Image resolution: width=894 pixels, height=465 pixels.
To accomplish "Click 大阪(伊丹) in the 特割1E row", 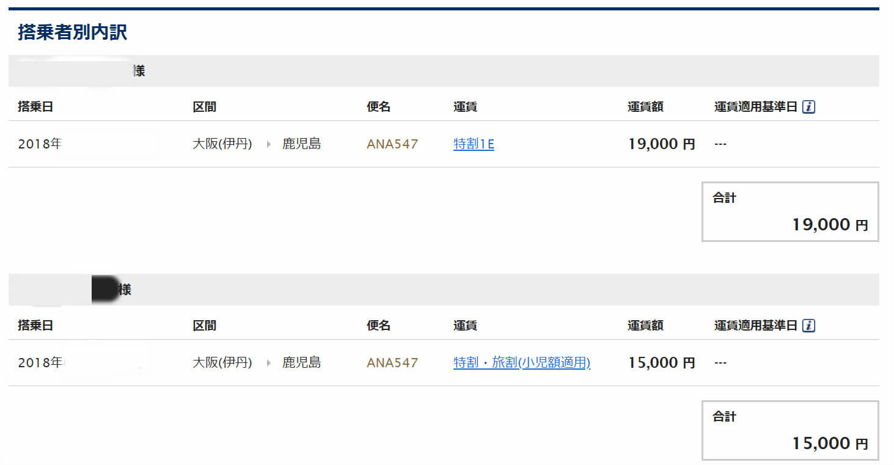I will [222, 144].
